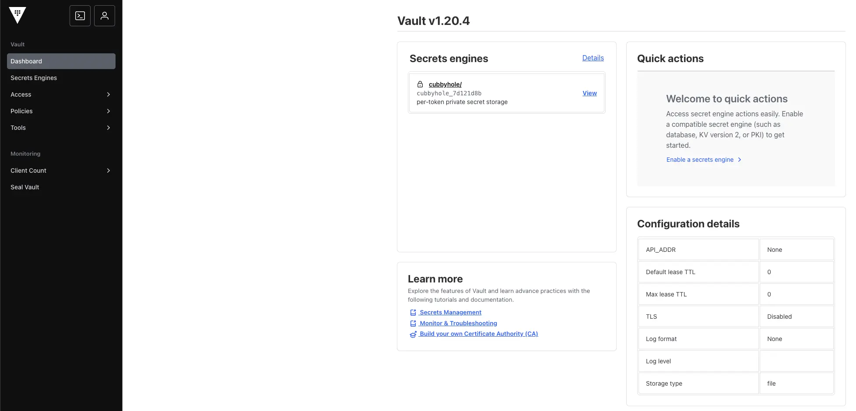Expand the Access menu chevron
The image size is (856, 411).
coord(109,94)
